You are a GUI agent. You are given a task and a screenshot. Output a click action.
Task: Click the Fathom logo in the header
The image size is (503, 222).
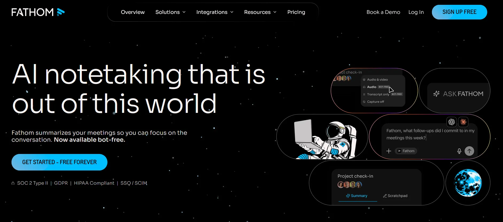click(38, 12)
